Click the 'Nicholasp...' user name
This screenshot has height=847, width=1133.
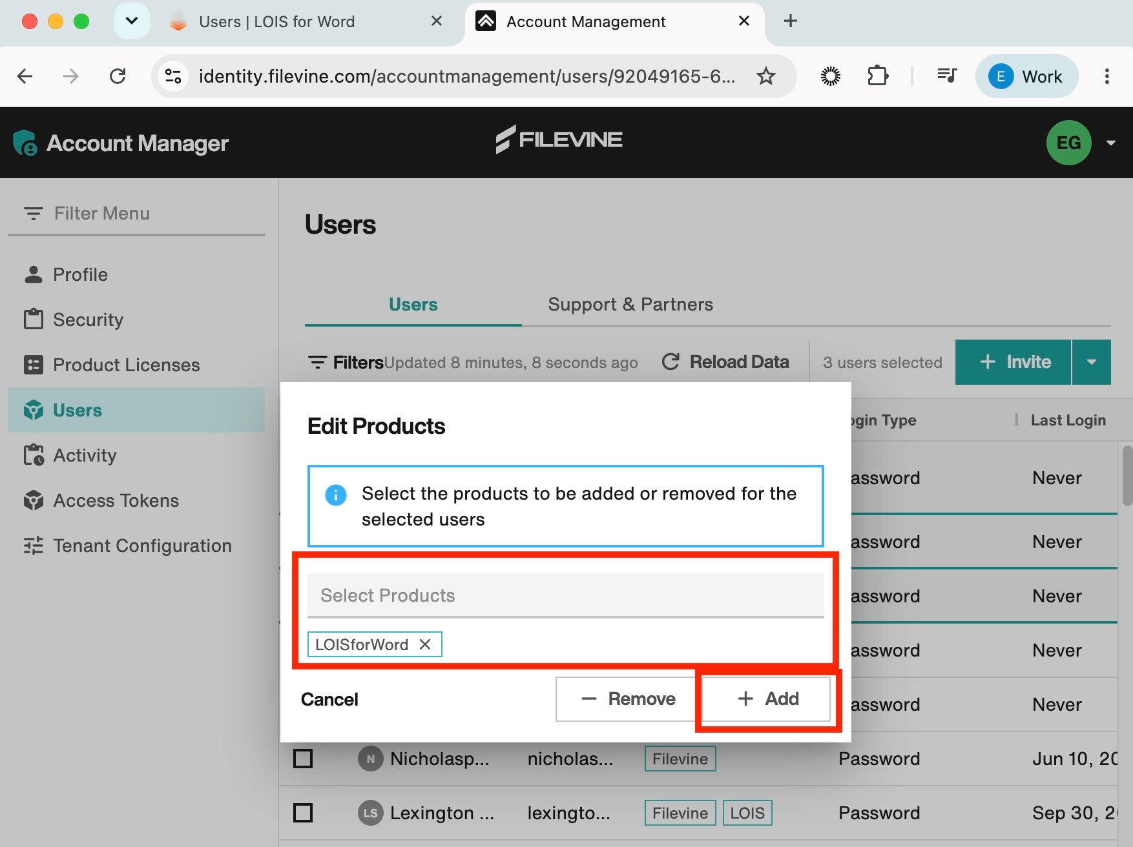pos(440,759)
